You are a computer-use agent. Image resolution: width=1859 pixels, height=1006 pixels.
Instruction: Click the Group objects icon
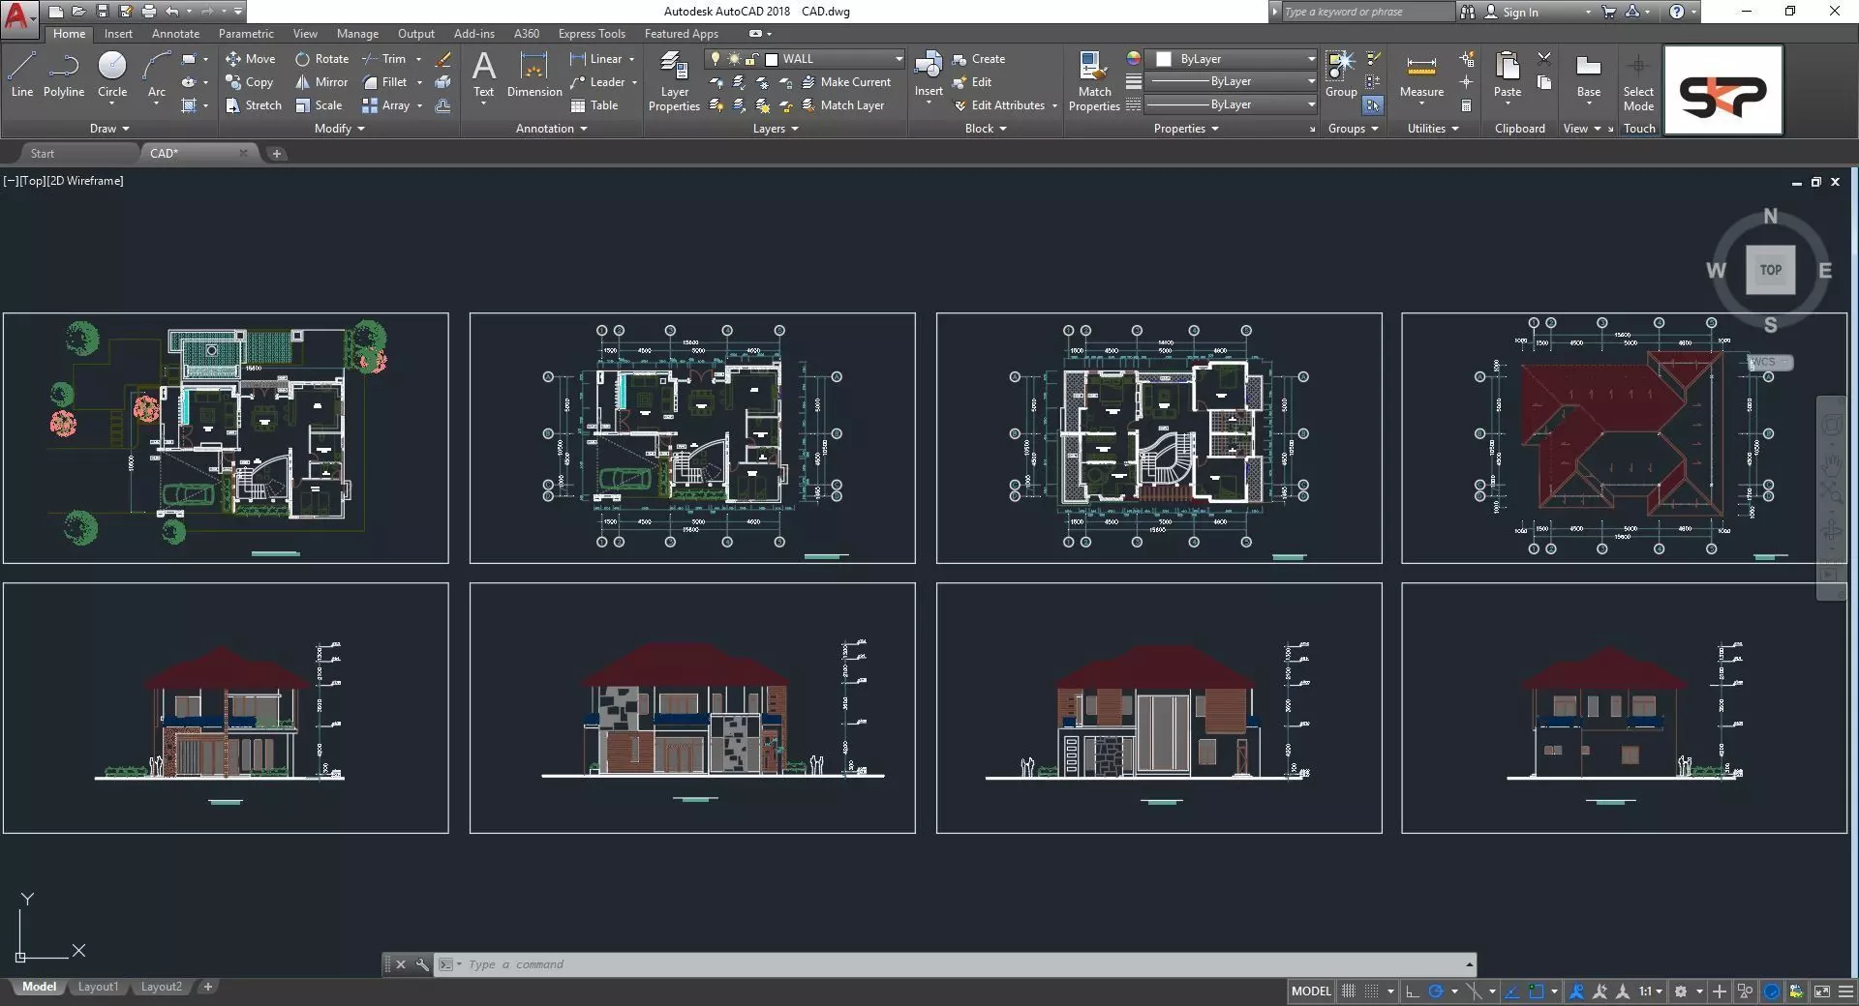(1341, 74)
